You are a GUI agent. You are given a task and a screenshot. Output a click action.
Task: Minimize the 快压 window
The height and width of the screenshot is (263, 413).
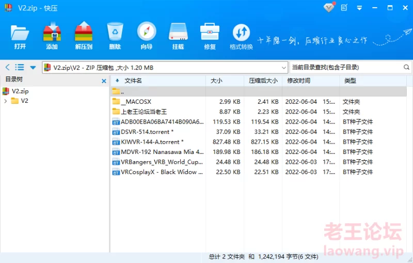375,8
